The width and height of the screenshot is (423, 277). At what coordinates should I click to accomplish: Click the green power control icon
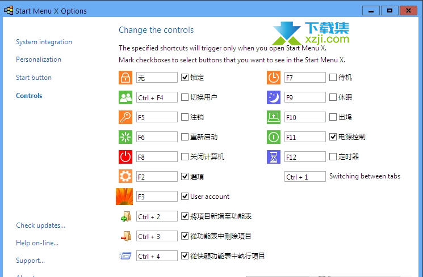[x=274, y=137]
